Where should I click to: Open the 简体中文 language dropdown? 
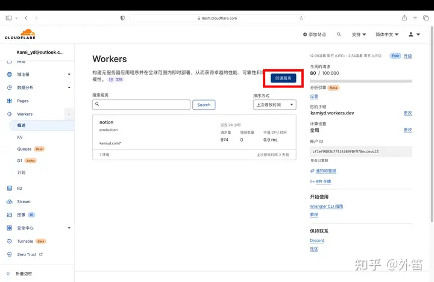coord(387,34)
